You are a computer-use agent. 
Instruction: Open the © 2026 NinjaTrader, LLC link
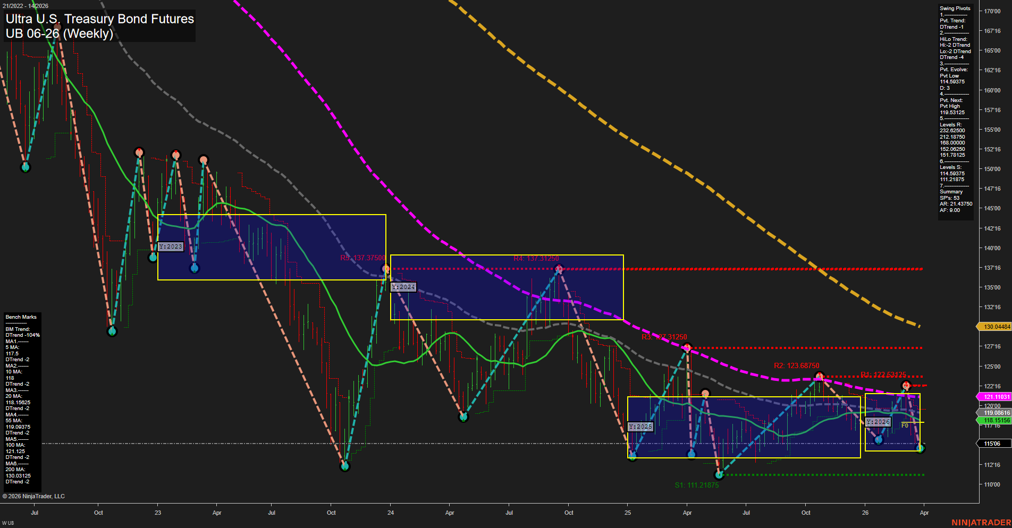pyautogui.click(x=34, y=496)
